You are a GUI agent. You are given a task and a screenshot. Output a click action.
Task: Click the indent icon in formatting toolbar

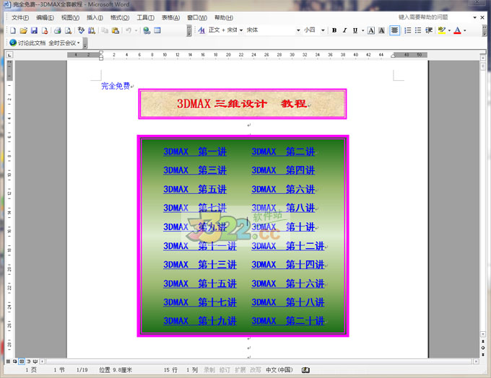[x=429, y=30]
